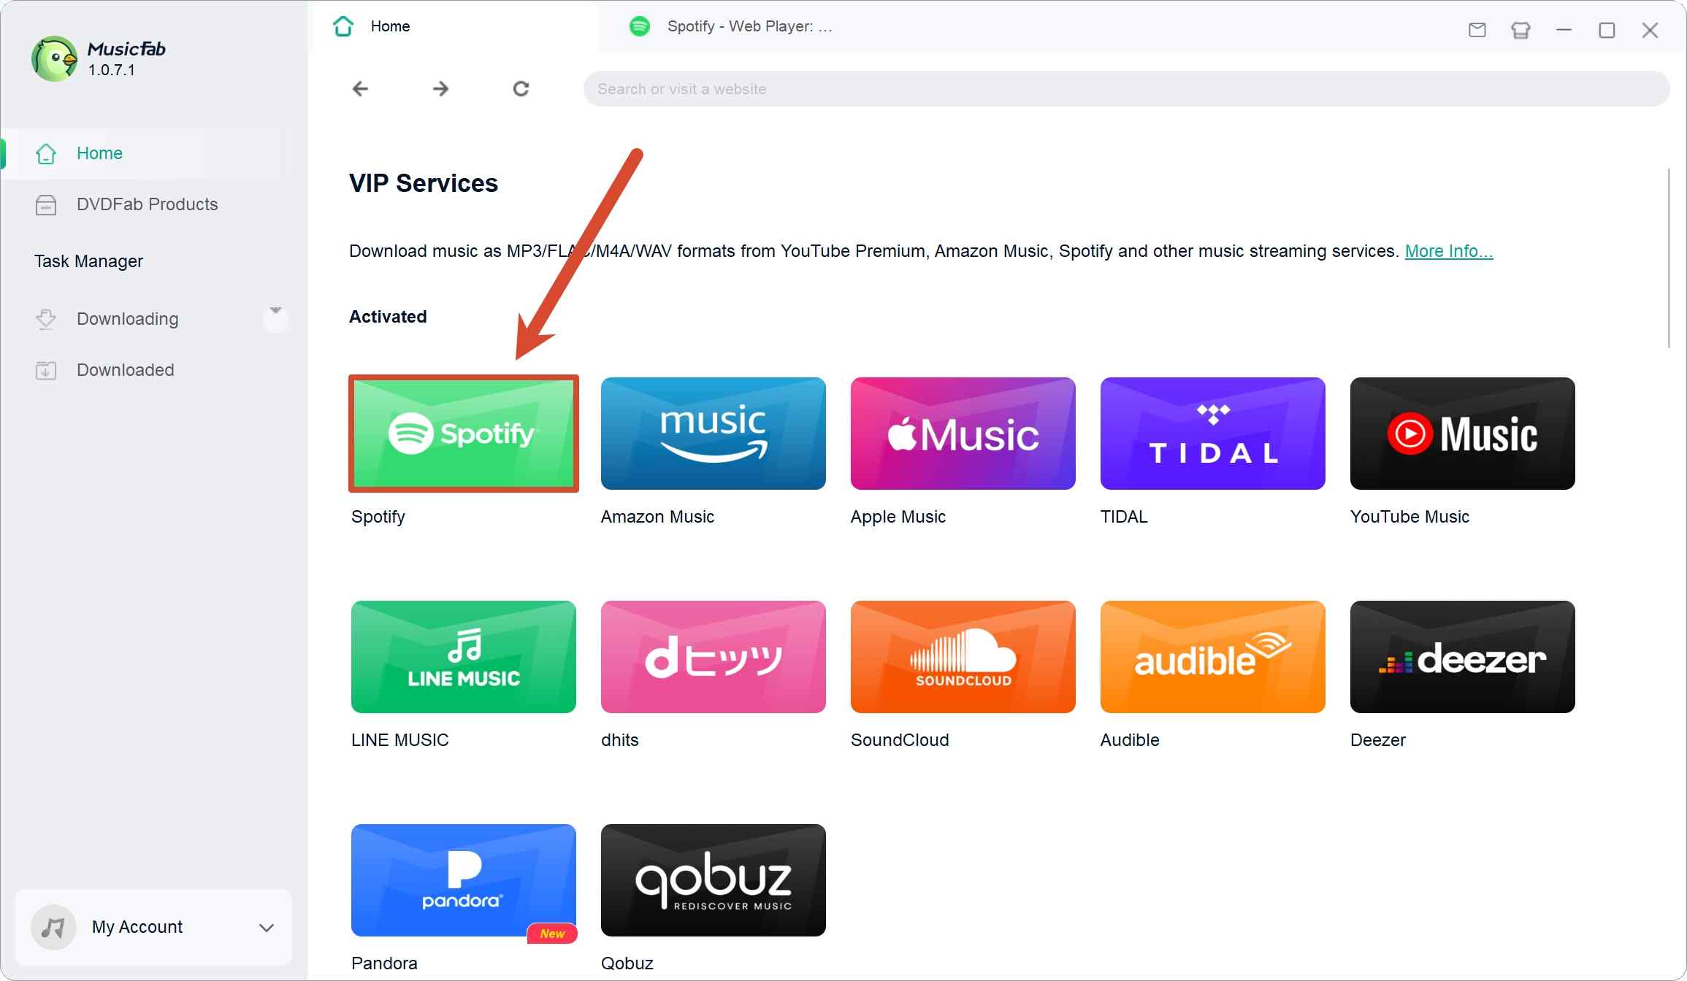Focus the Search or visit a website field
Viewport: 1687px width, 981px height.
(x=1126, y=89)
